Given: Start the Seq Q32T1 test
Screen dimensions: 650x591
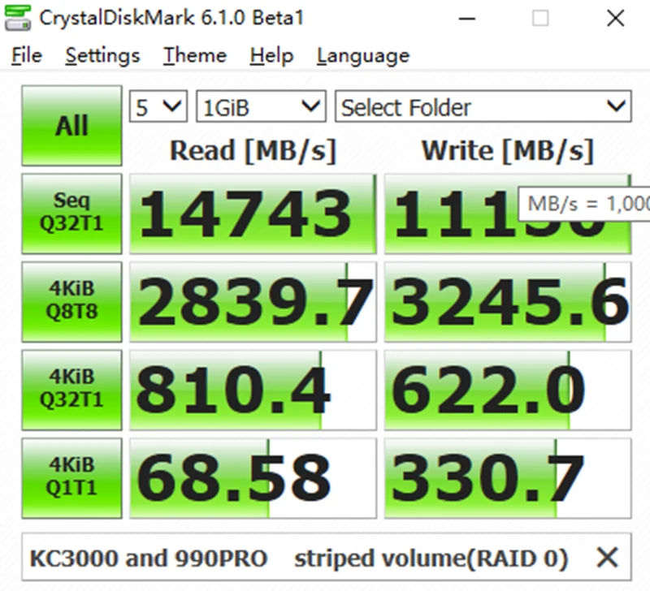Looking at the screenshot, I should [x=71, y=214].
